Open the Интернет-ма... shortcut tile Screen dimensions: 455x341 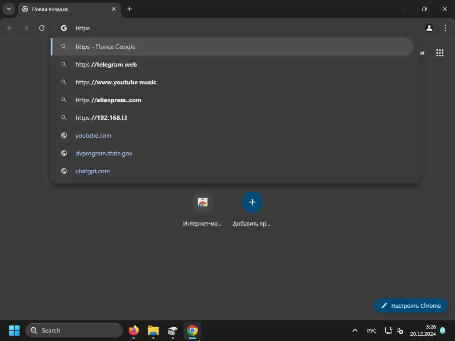tap(202, 210)
